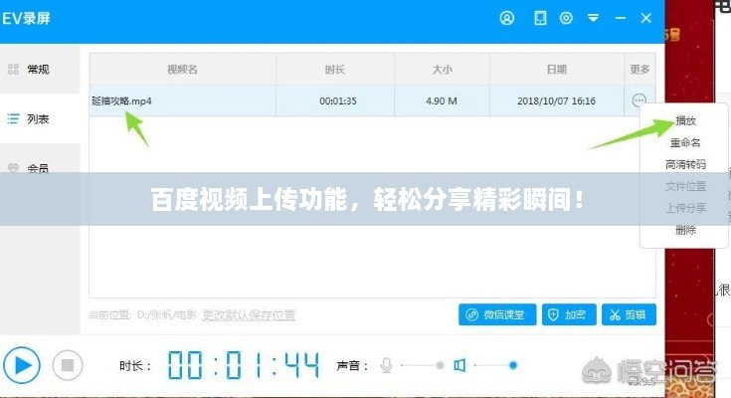Open settings gear in the title bar
Image resolution: width=731 pixels, height=398 pixels.
pyautogui.click(x=567, y=18)
